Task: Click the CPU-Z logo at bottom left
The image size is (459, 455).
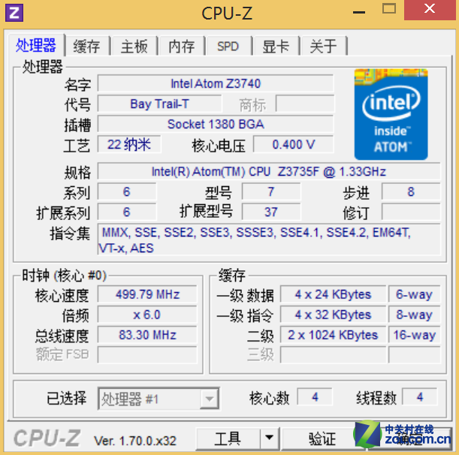Action: [x=47, y=438]
